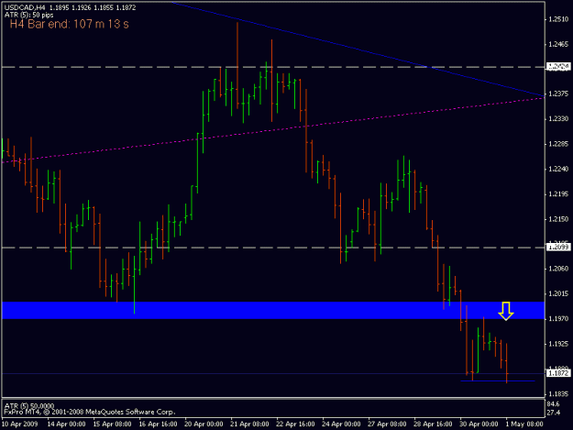Viewport: 573px width, 430px height.
Task: Click the FxPro MT4 MetaQuotes copyright text
Action: click(x=90, y=412)
